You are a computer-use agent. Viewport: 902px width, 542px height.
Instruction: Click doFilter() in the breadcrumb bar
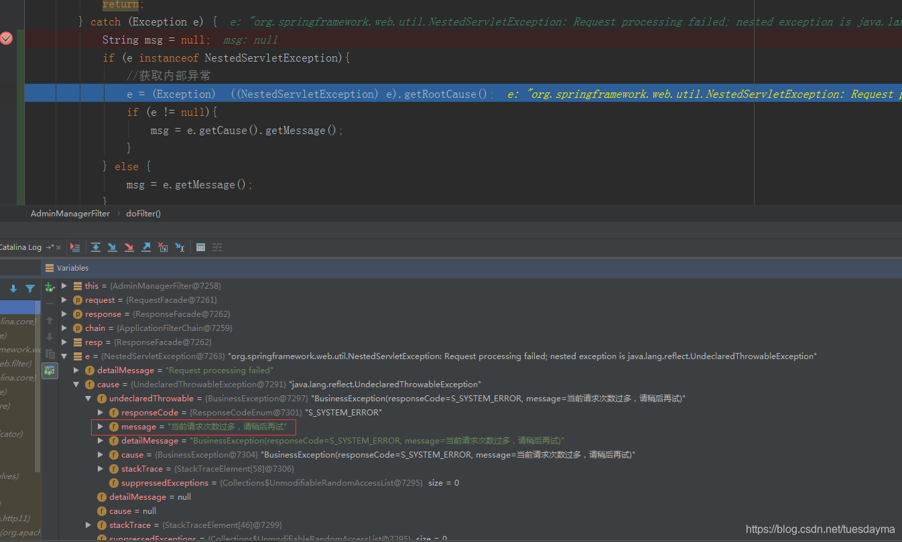pos(143,214)
